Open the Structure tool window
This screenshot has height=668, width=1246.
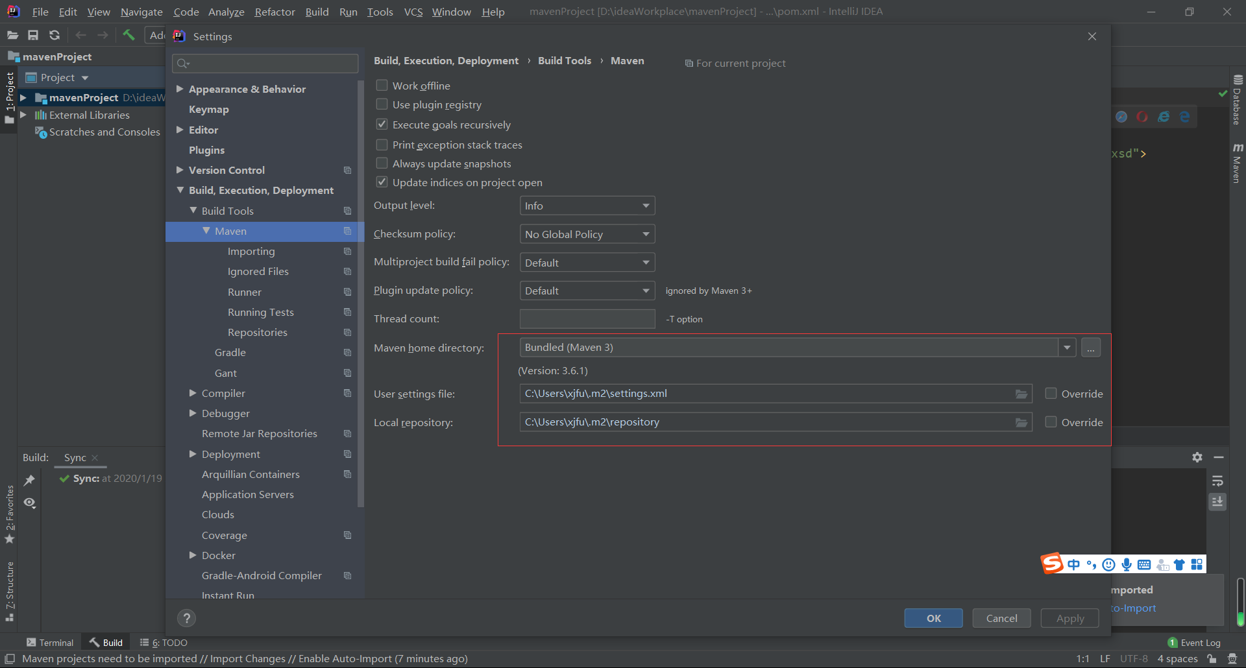[x=9, y=591]
